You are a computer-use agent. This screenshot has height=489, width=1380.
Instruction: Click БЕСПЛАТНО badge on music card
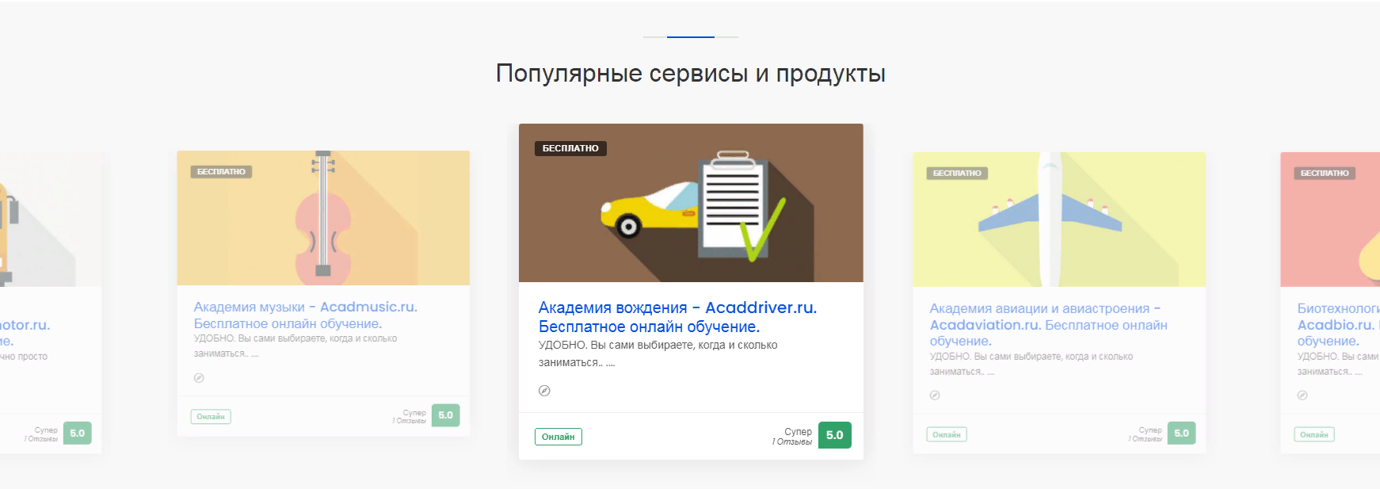(x=221, y=172)
